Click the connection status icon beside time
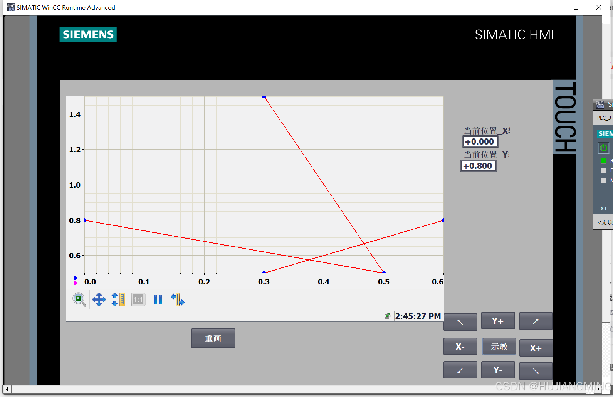 (388, 316)
